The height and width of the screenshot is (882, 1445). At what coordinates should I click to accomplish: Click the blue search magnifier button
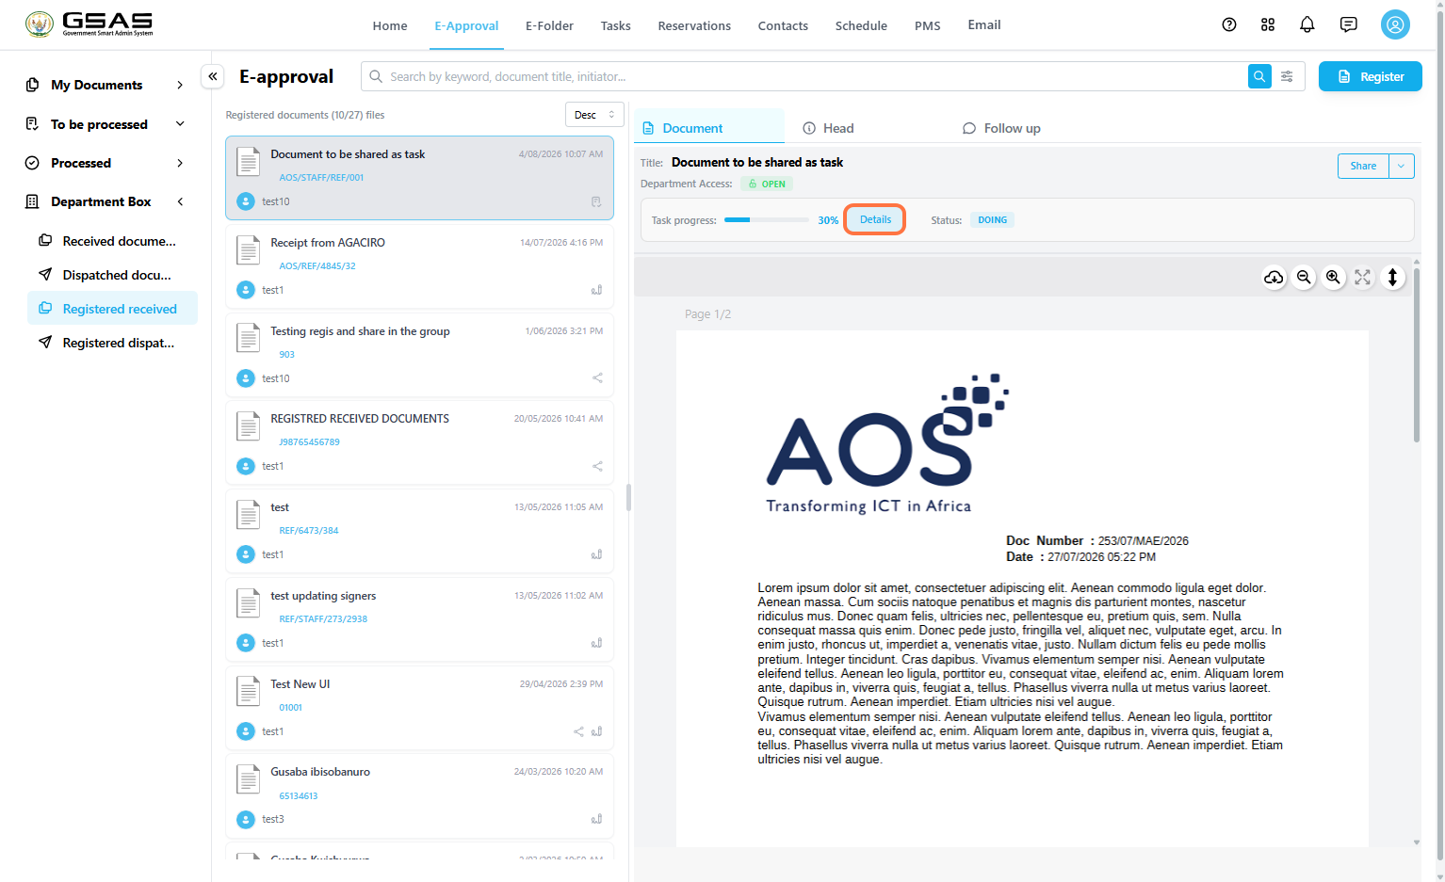point(1259,76)
